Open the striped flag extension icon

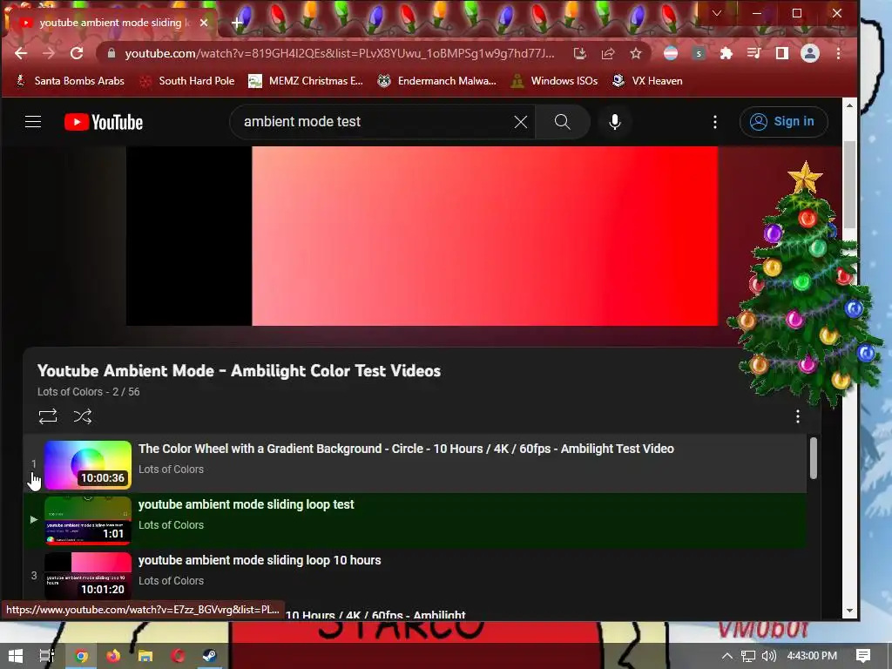pyautogui.click(x=671, y=53)
